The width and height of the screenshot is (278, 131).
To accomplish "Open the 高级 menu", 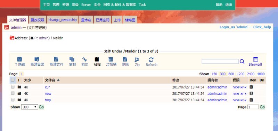I will click(x=75, y=5).
